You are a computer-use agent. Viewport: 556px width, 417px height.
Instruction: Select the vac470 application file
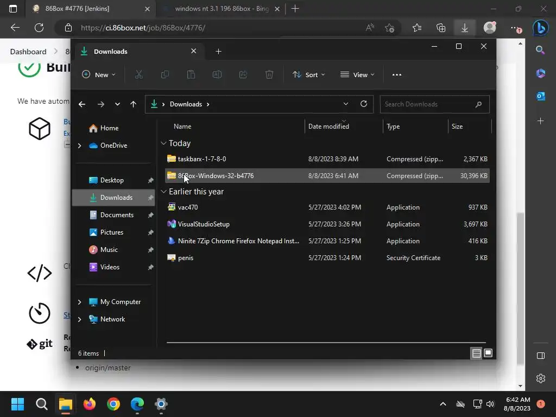coord(327,207)
